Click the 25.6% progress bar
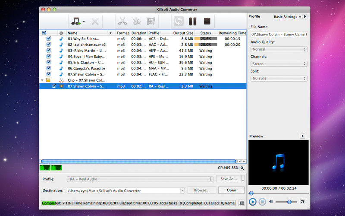The height and width of the screenshot is (216, 345). [206, 38]
